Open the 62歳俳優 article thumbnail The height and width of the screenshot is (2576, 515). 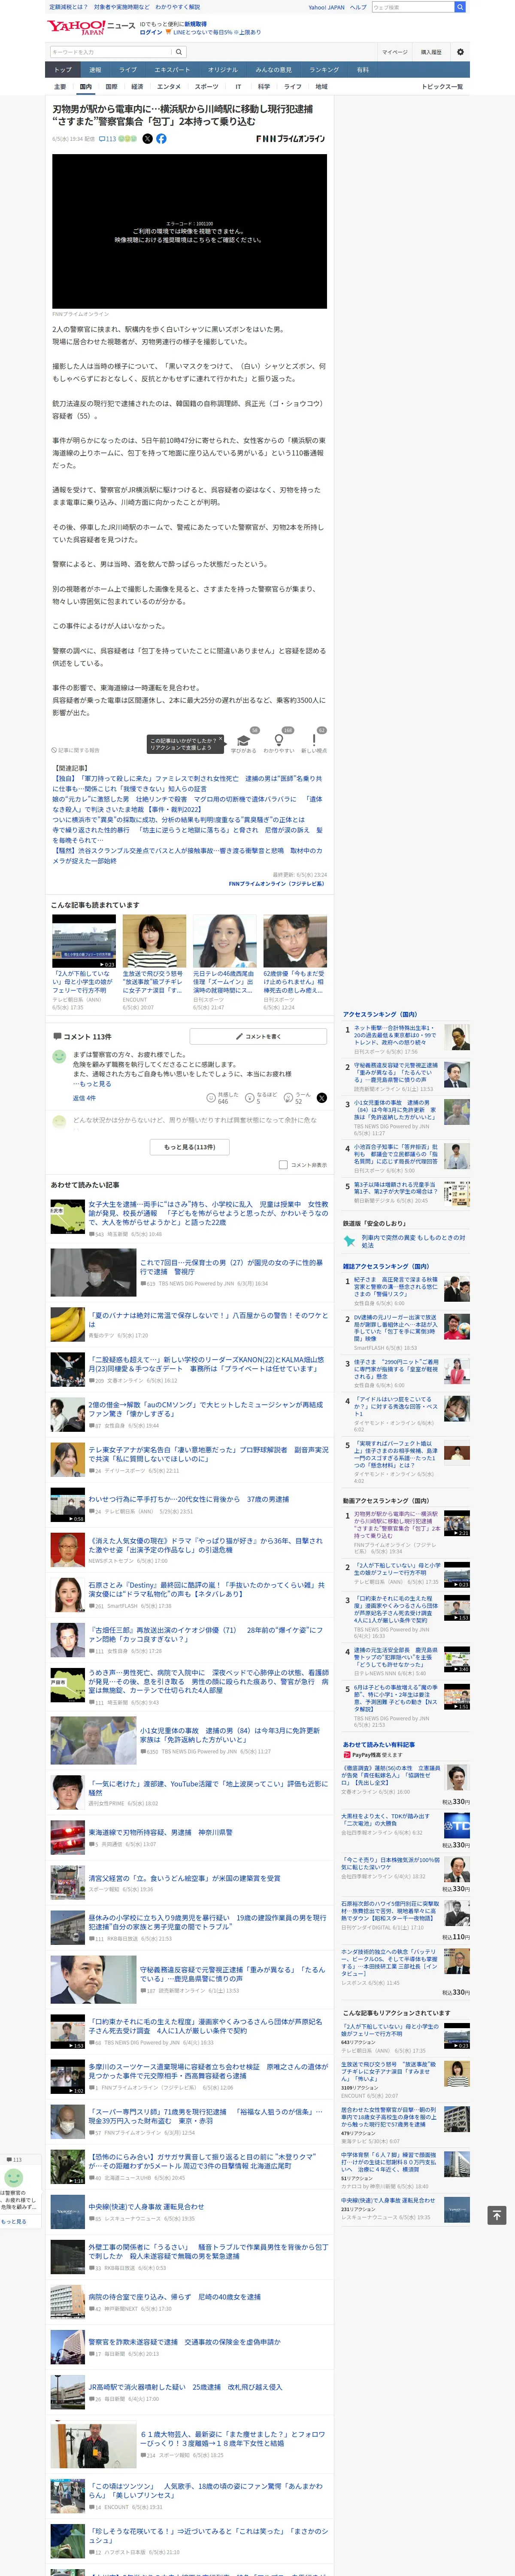click(295, 941)
